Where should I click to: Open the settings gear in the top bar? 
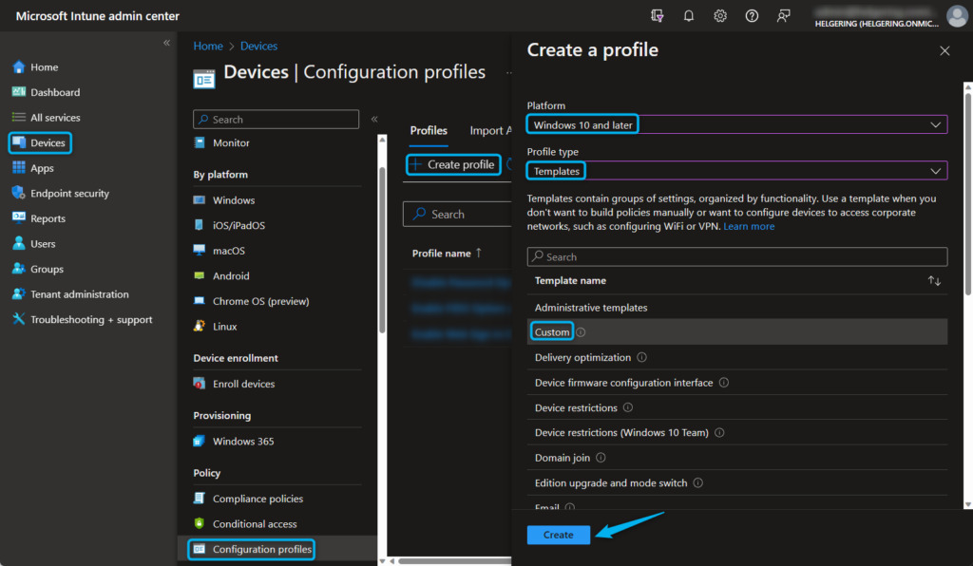(719, 15)
